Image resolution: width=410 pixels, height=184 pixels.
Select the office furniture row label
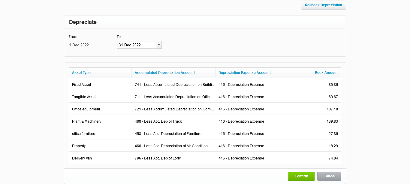[84, 134]
